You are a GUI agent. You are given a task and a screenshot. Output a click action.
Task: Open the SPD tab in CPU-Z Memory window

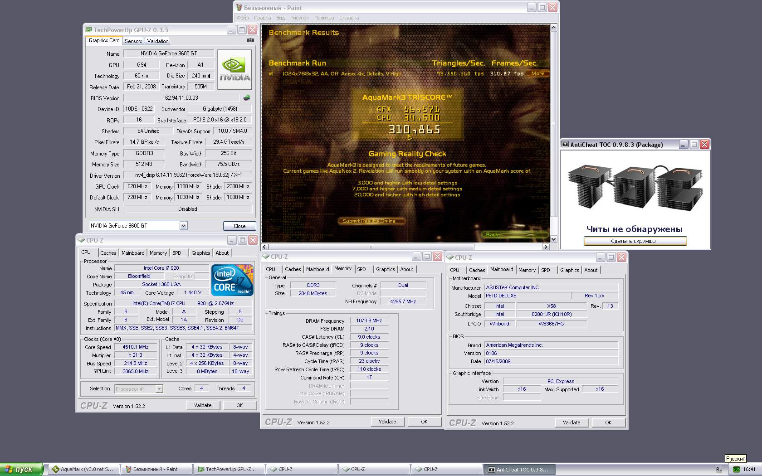361,269
